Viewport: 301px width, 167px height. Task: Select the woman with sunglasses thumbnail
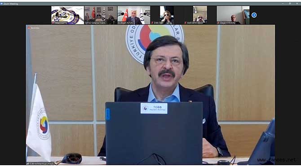click(x=167, y=15)
